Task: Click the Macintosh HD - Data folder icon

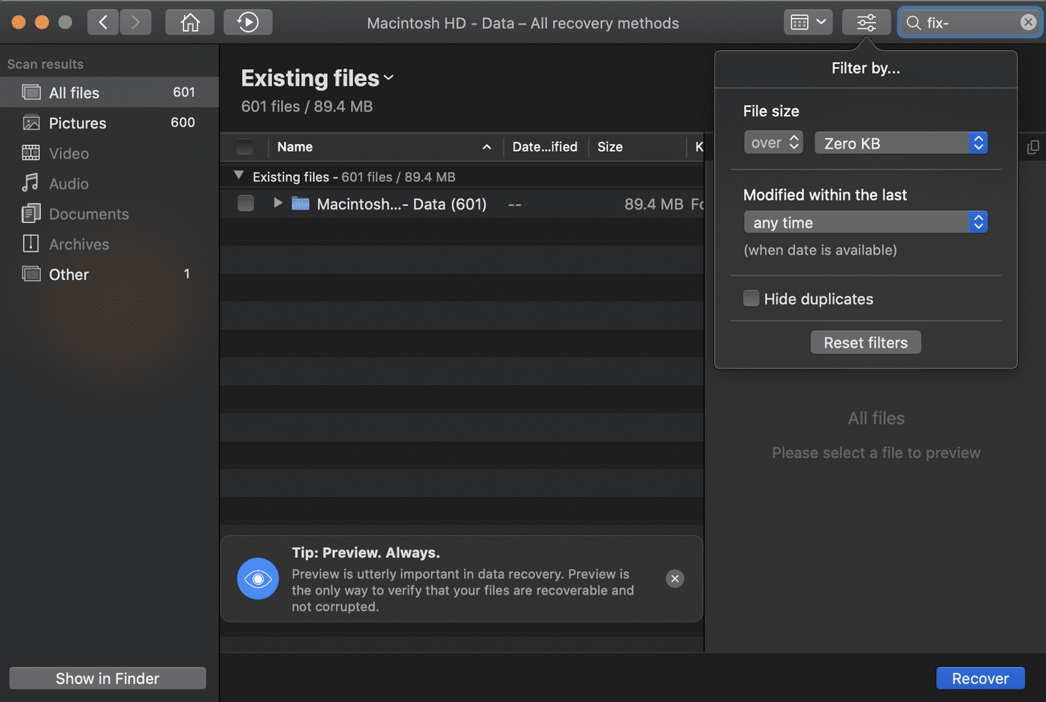Action: coord(301,203)
